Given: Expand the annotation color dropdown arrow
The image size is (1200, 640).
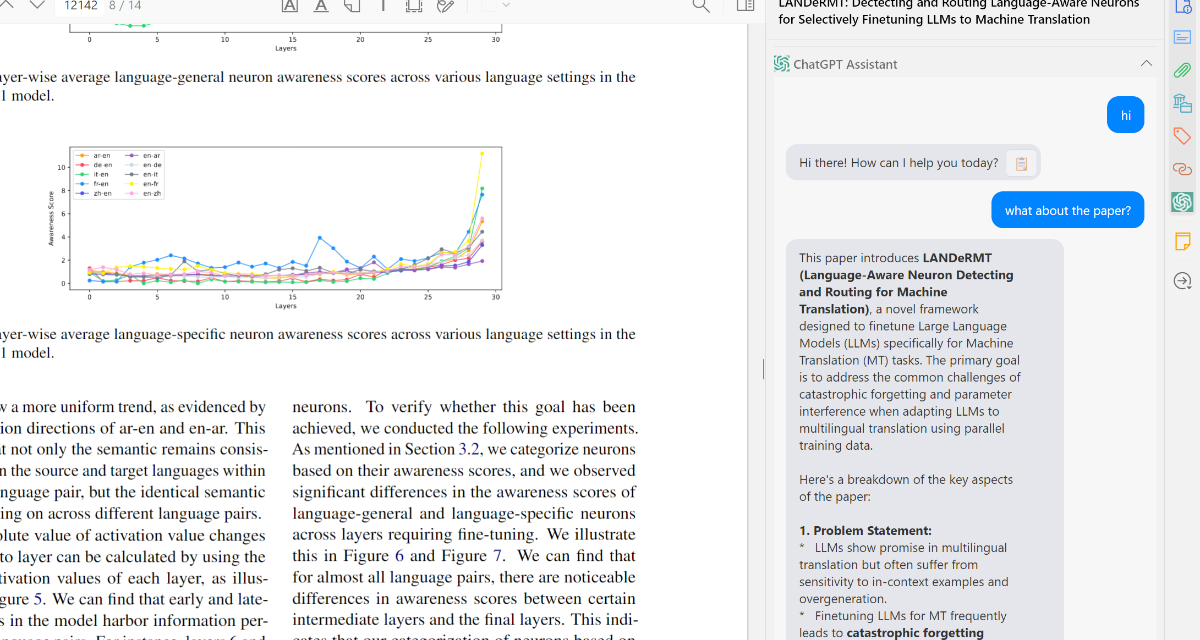Looking at the screenshot, I should pyautogui.click(x=506, y=5).
